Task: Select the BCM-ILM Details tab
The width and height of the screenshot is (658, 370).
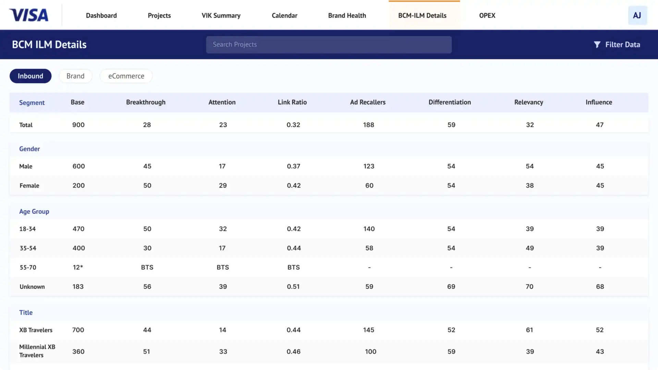Action: [x=422, y=15]
